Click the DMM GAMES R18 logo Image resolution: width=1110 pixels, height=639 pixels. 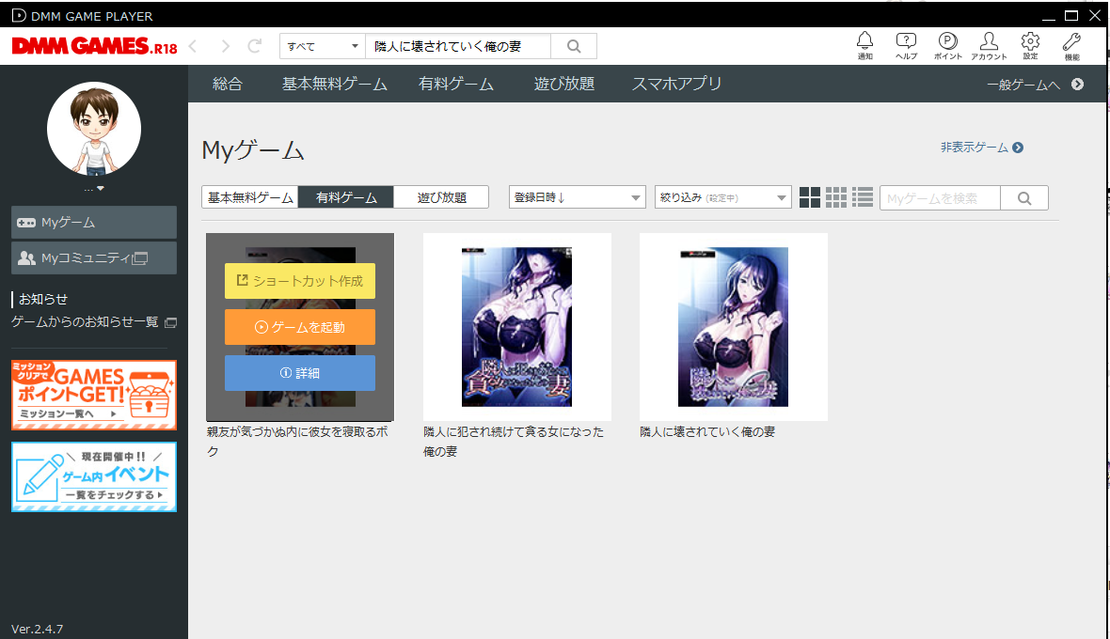coord(94,47)
